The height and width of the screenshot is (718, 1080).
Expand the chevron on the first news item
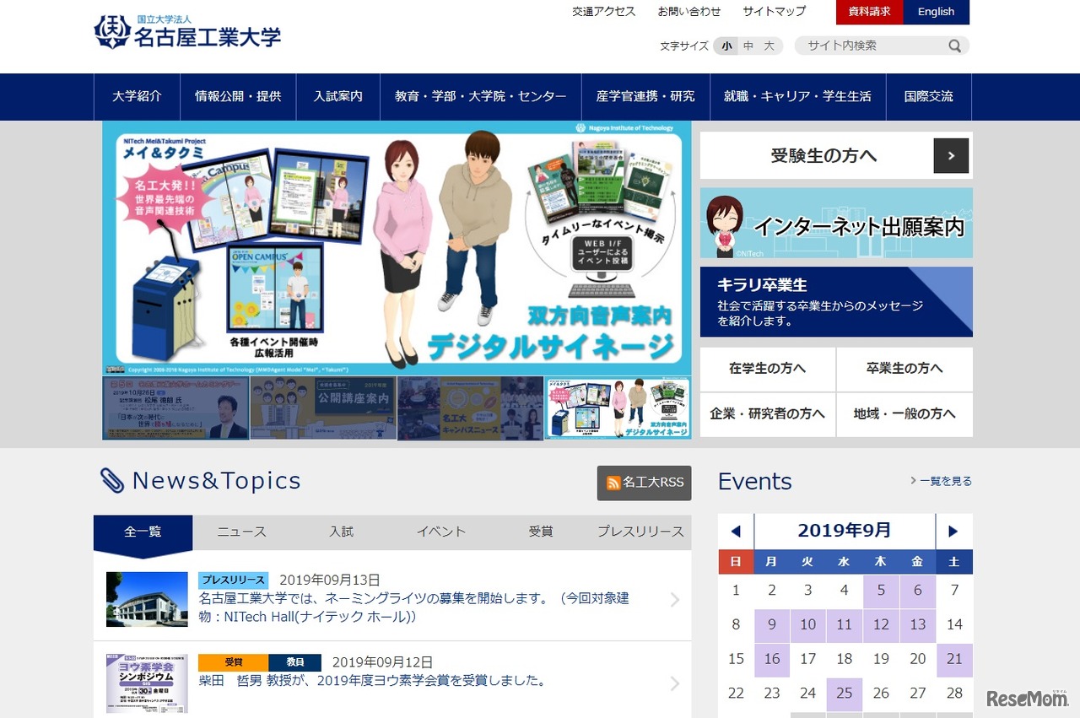click(673, 599)
